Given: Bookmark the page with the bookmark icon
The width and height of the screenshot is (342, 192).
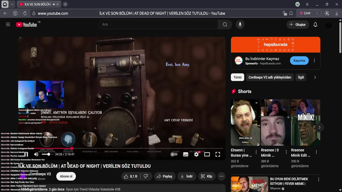Looking at the screenshot, I should tap(291, 13).
